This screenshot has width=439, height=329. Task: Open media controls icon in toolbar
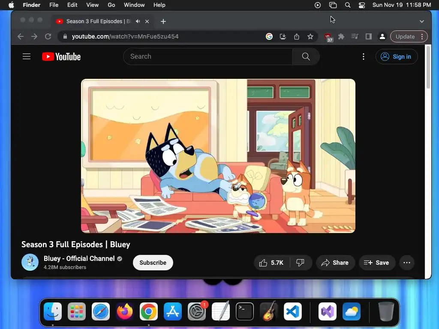[x=355, y=36]
